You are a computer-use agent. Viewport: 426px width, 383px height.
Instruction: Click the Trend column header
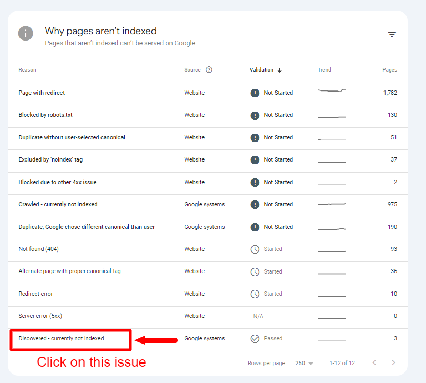(x=324, y=70)
